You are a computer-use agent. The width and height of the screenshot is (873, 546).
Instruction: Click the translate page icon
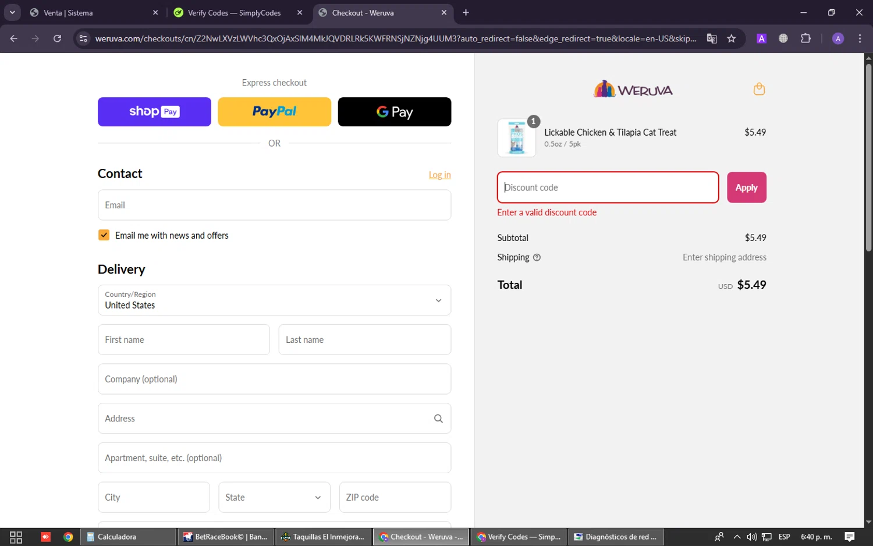point(712,38)
